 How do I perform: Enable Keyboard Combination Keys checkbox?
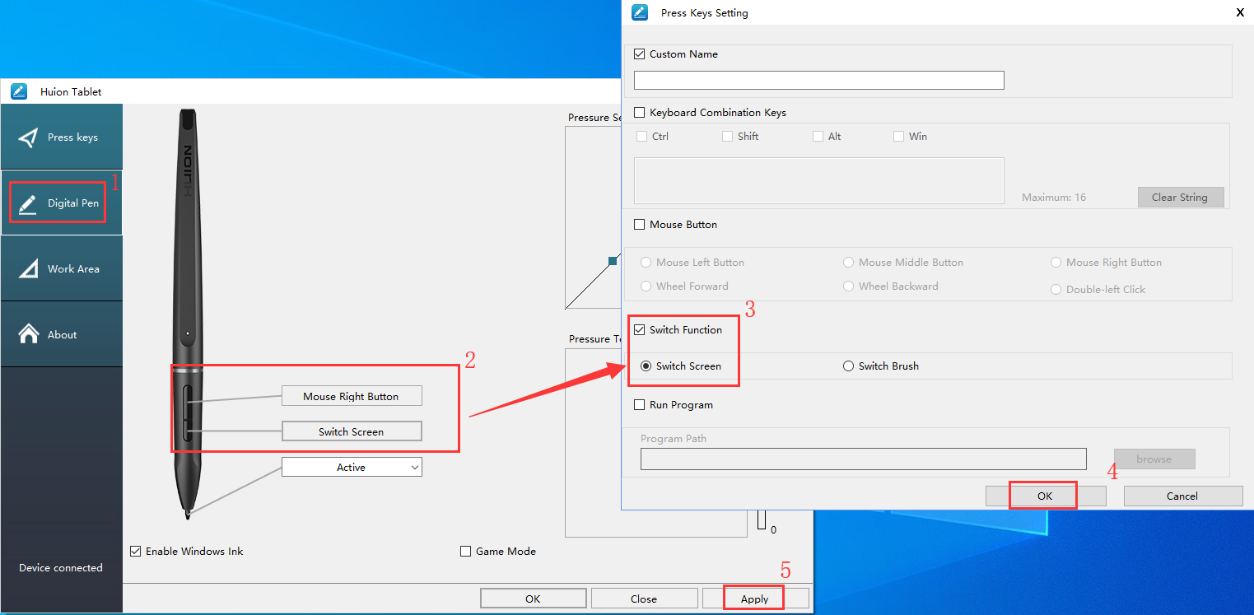click(640, 113)
